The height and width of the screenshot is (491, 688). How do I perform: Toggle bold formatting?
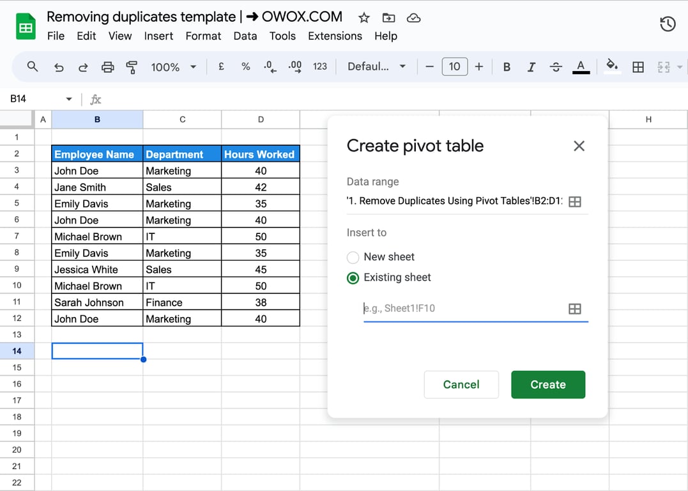(507, 66)
